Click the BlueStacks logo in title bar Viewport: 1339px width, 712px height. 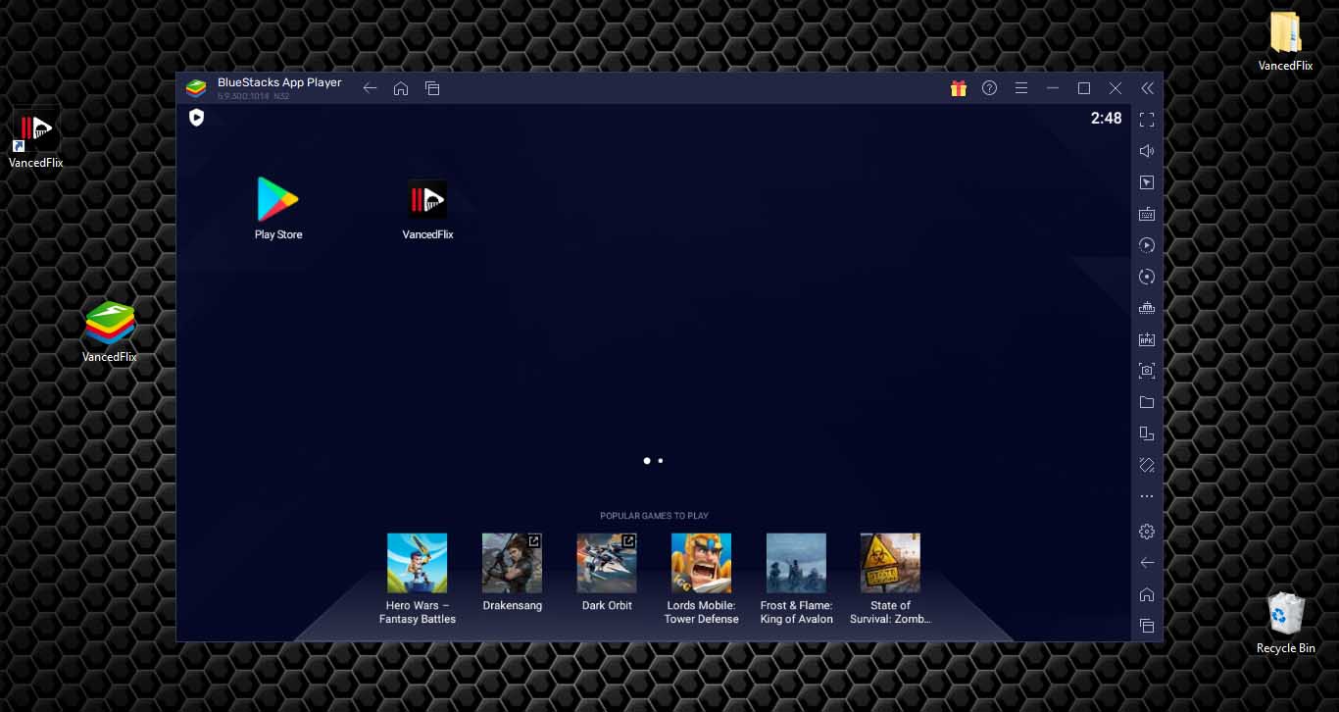pyautogui.click(x=196, y=88)
